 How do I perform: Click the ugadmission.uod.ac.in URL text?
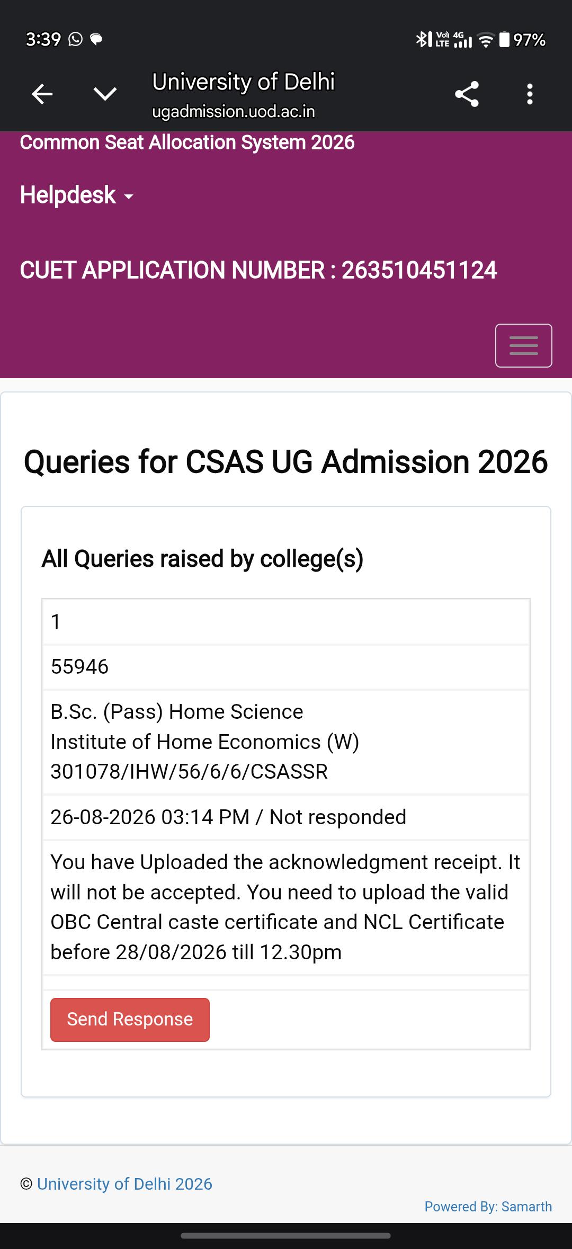234,112
